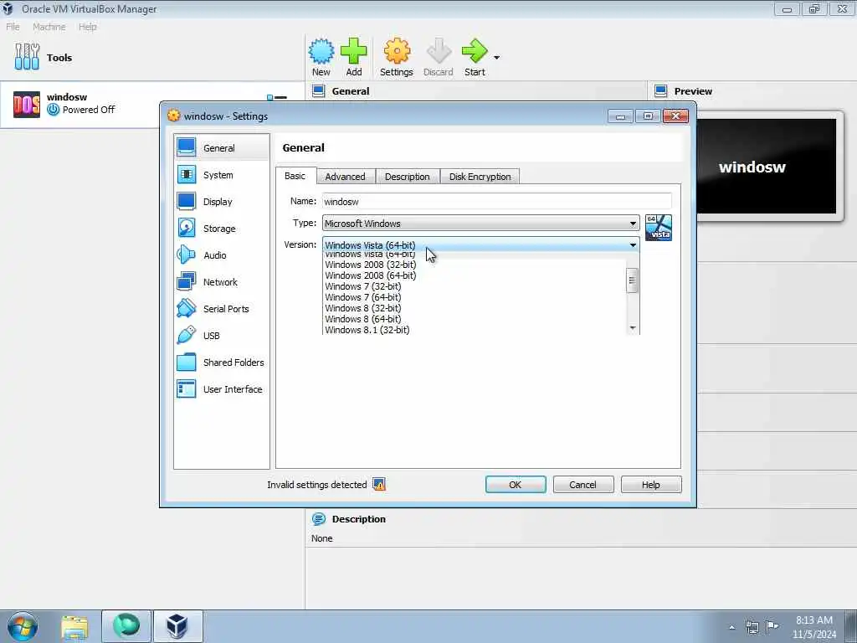
Task: Open the Help menu in the menu bar
Action: tap(87, 27)
